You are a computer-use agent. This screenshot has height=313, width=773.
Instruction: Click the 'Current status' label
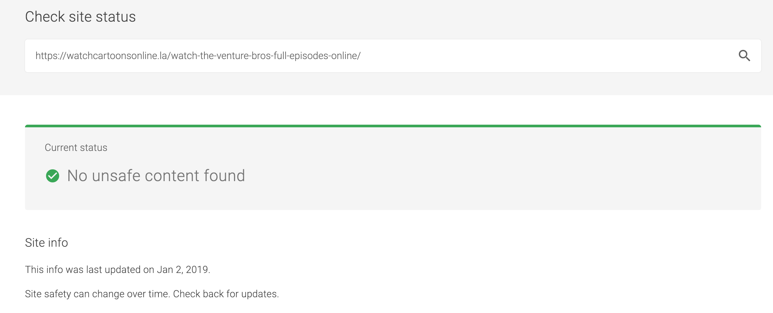tap(76, 148)
